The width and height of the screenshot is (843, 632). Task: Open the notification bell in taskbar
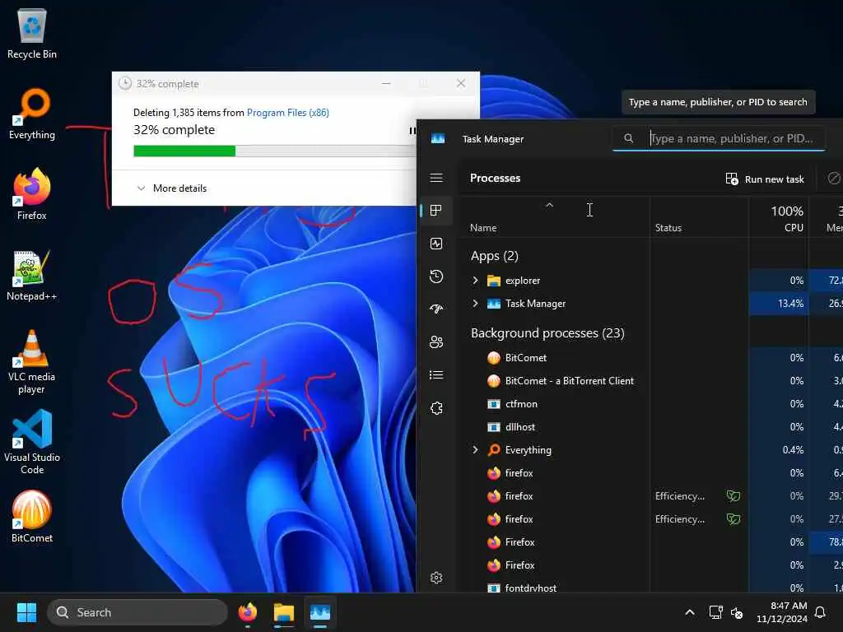pos(820,612)
